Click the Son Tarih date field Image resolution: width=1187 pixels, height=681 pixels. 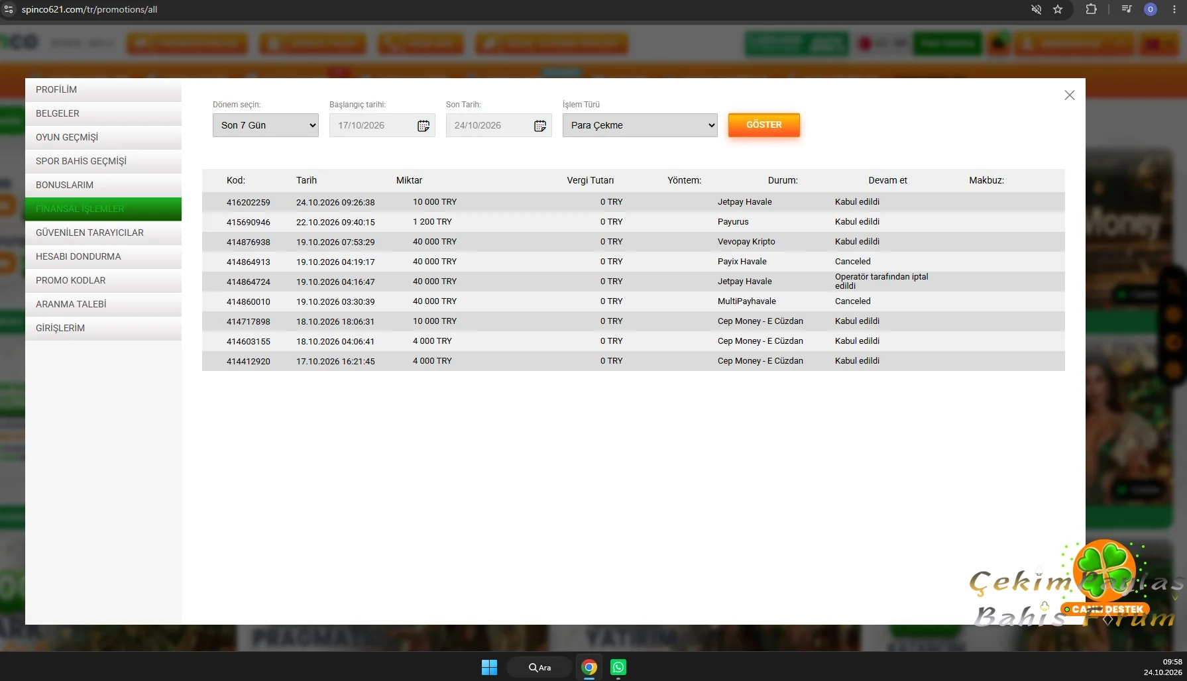499,125
